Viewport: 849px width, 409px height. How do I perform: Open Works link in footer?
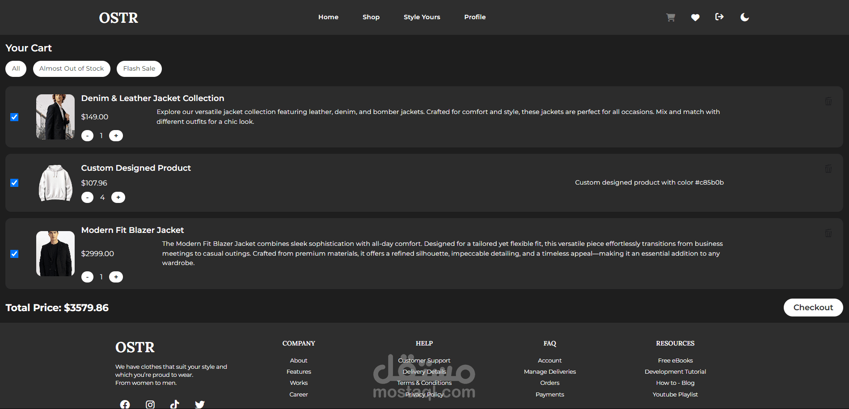coord(299,383)
